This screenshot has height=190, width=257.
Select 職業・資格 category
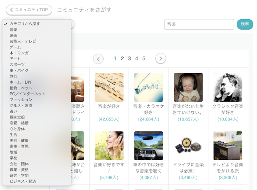pos(37,170)
